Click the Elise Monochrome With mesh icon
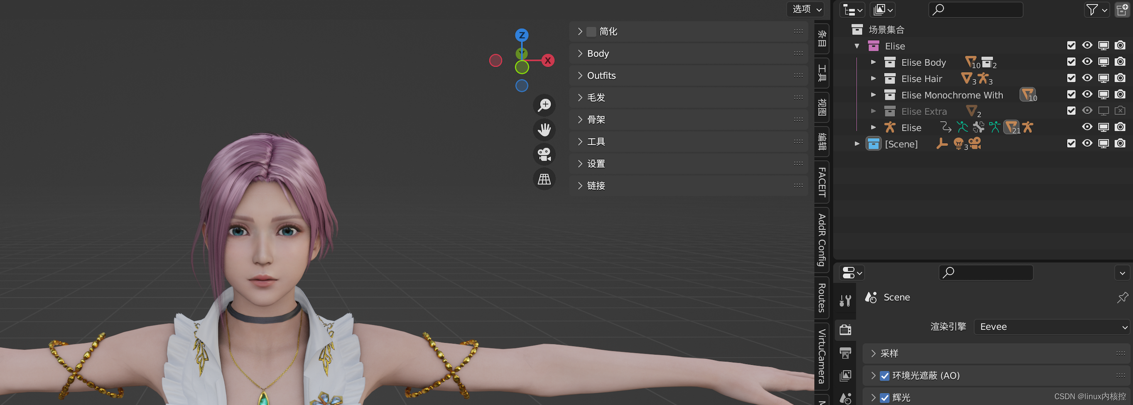The height and width of the screenshot is (405, 1133). 1028,95
